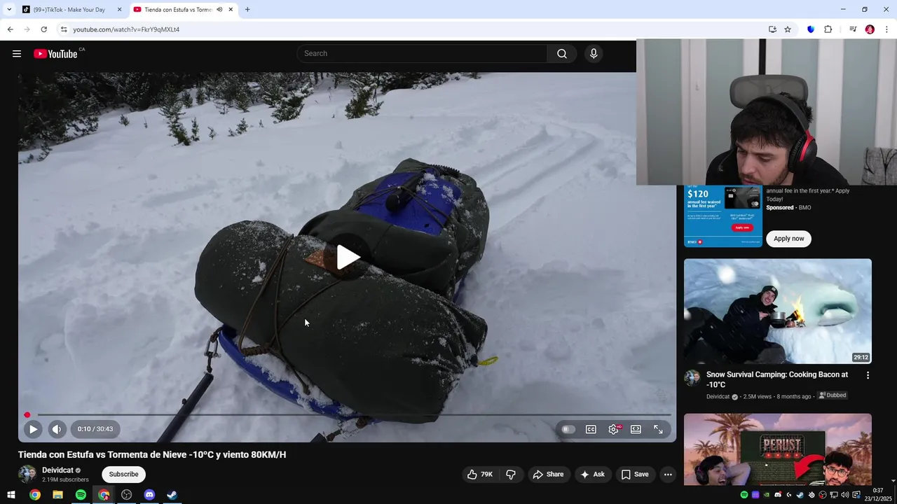Image resolution: width=897 pixels, height=504 pixels.
Task: Select the Tienda con Estufa YouTube tab
Action: [x=184, y=10]
